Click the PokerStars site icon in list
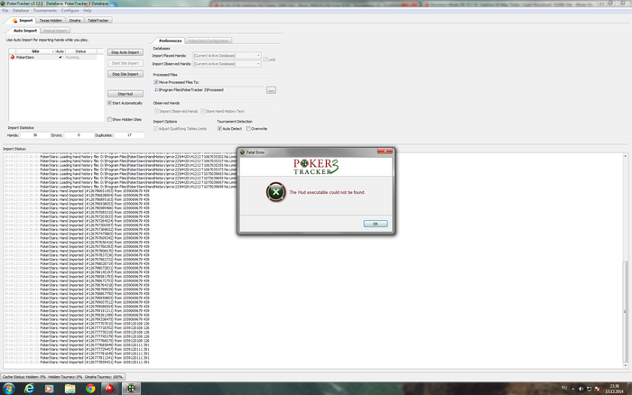Image resolution: width=632 pixels, height=395 pixels. pos(13,57)
